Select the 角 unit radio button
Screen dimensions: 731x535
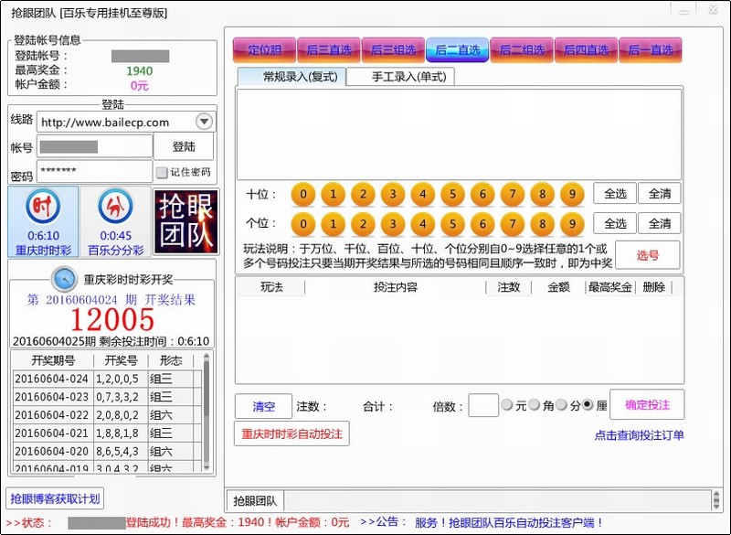[x=535, y=405]
